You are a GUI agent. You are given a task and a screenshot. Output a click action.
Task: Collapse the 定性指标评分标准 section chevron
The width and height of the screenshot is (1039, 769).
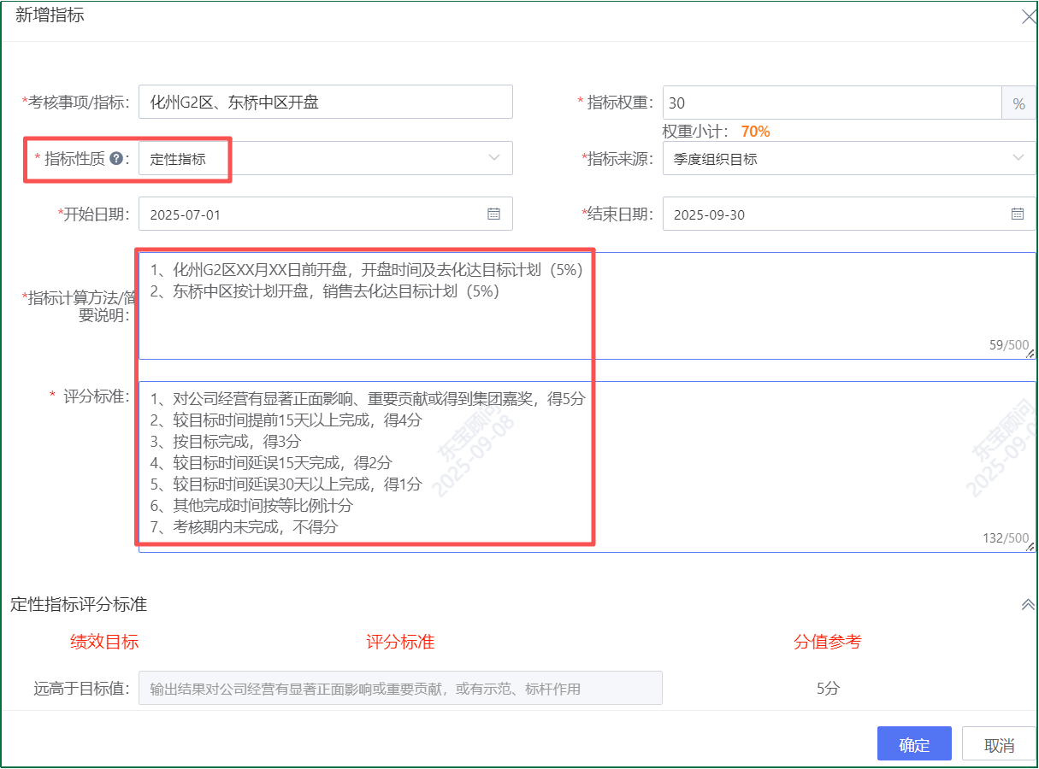tap(1028, 604)
